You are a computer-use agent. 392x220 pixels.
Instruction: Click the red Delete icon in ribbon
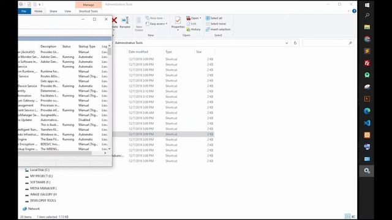(x=115, y=20)
